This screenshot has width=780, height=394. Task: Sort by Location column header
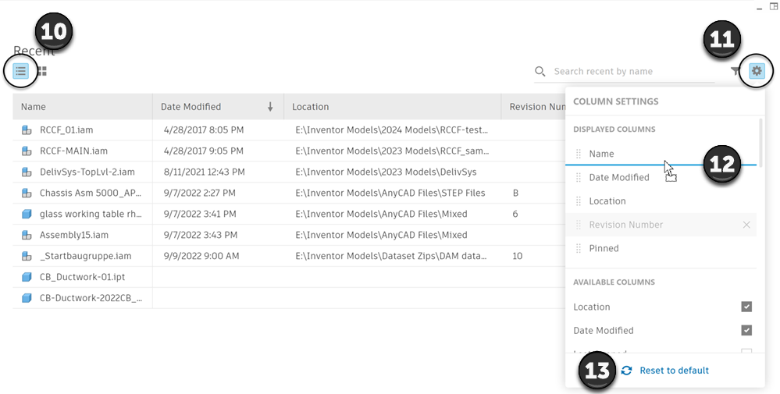(x=311, y=107)
